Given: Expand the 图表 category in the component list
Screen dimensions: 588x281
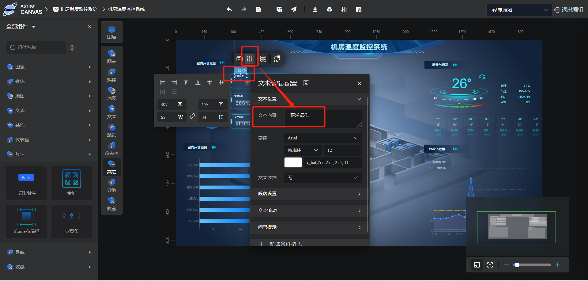Looking at the screenshot, I should pyautogui.click(x=49, y=67).
